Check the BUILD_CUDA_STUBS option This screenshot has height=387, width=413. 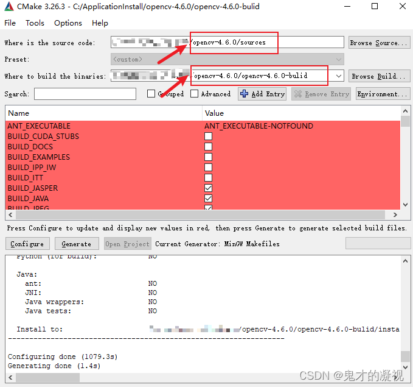tap(209, 137)
